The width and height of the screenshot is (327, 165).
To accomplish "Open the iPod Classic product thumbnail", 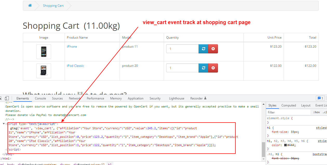I will tap(44, 71).
